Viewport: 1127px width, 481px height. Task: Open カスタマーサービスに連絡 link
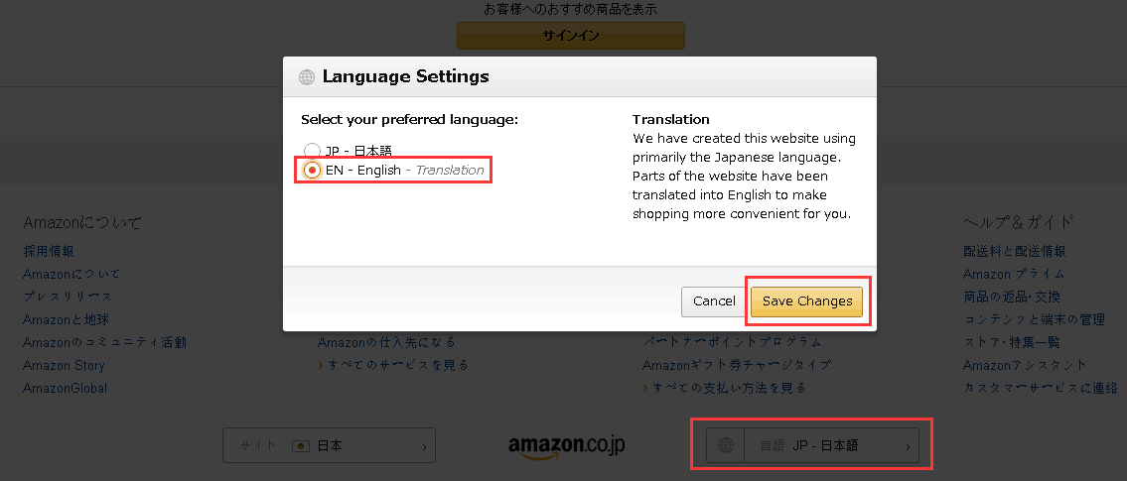pos(1040,388)
